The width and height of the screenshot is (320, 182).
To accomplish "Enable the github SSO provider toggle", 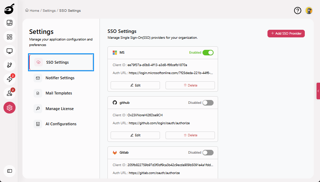I will click(208, 102).
